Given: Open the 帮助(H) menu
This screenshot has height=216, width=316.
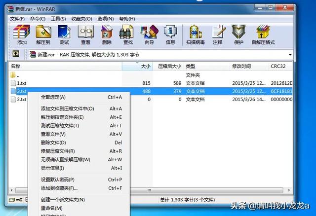Looking at the screenshot, I should point(127,19).
